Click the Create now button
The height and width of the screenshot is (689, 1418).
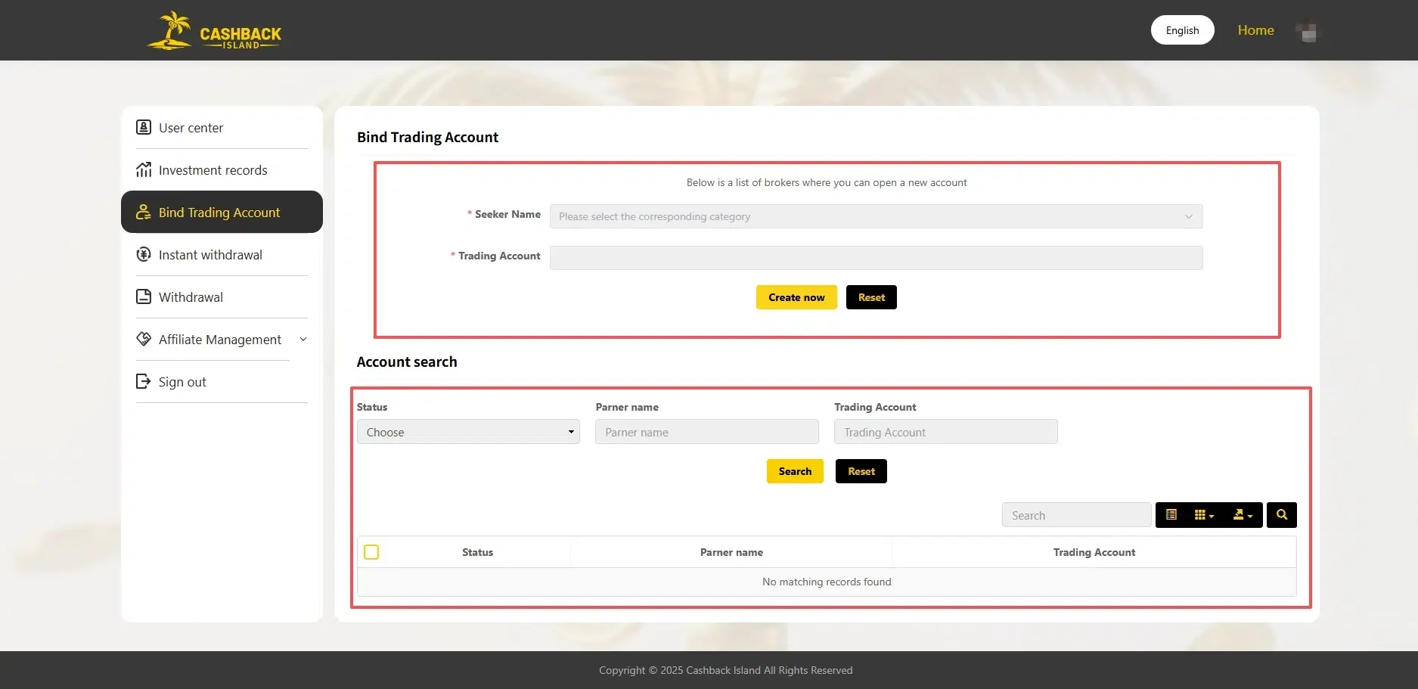[x=796, y=296]
